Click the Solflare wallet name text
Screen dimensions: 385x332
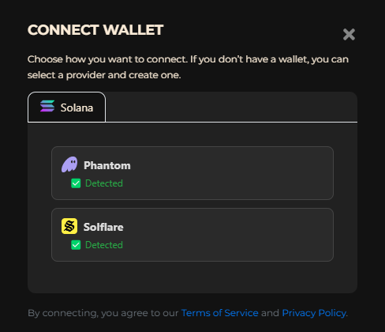coord(103,227)
